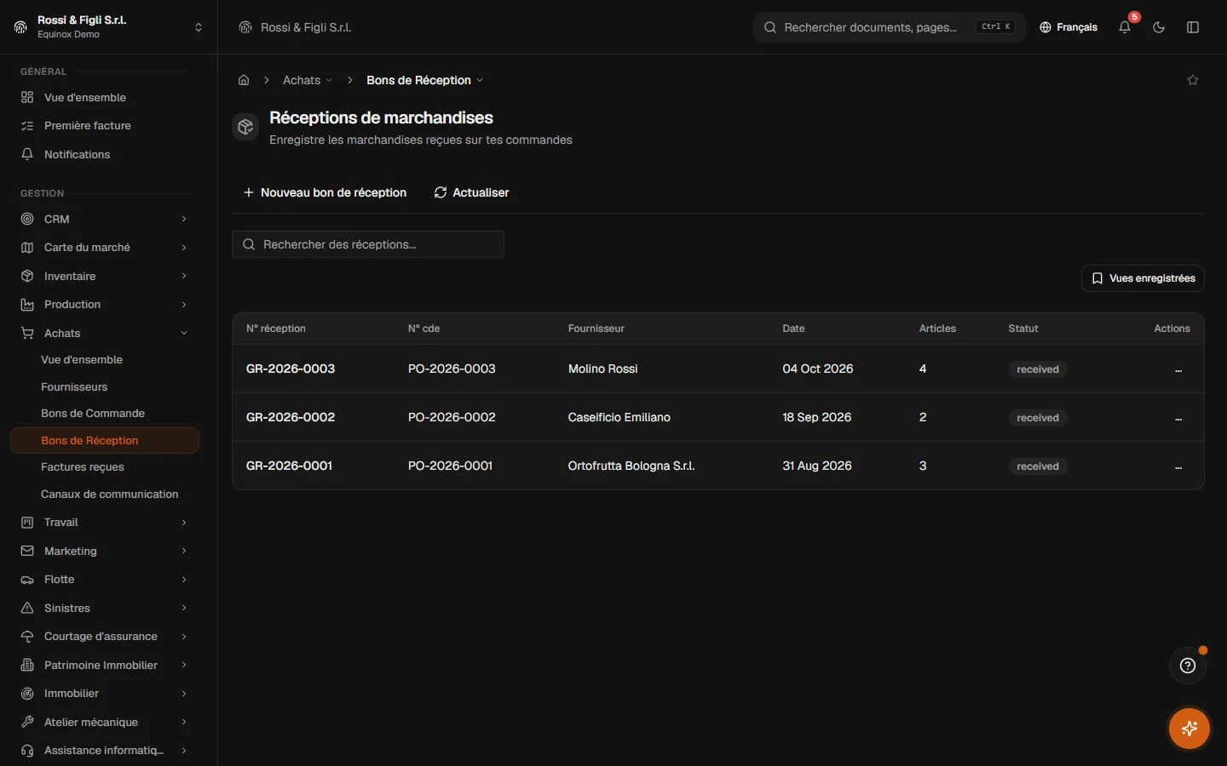Viewport: 1227px width, 766px height.
Task: Open row actions for GR-2026-0001
Action: click(x=1178, y=466)
